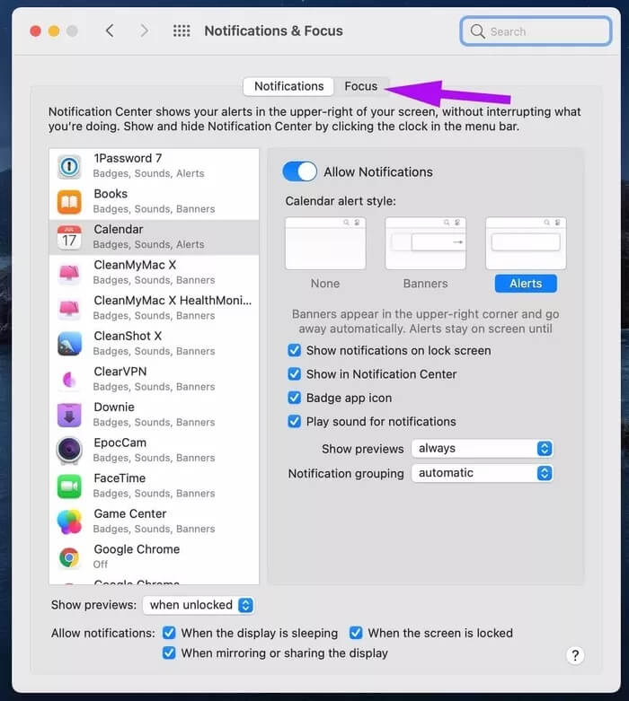This screenshot has width=629, height=701.
Task: Choose the None style preview thumbnail
Action: pyautogui.click(x=325, y=243)
